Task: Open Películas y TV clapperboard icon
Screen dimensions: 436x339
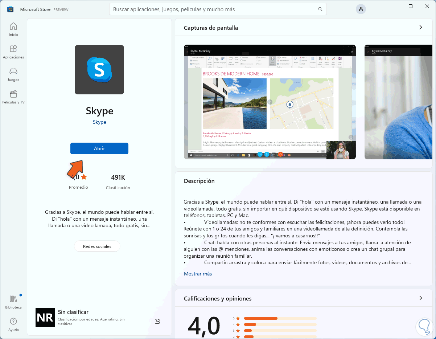Action: click(13, 94)
